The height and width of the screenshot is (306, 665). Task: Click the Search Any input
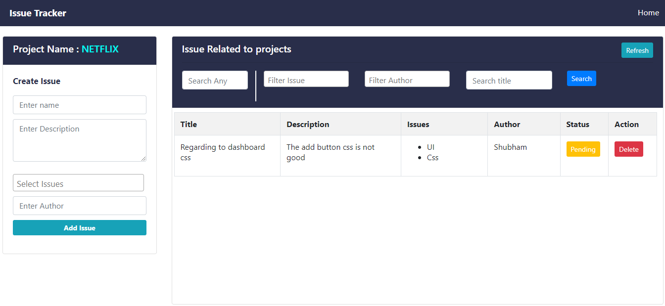pyautogui.click(x=215, y=80)
